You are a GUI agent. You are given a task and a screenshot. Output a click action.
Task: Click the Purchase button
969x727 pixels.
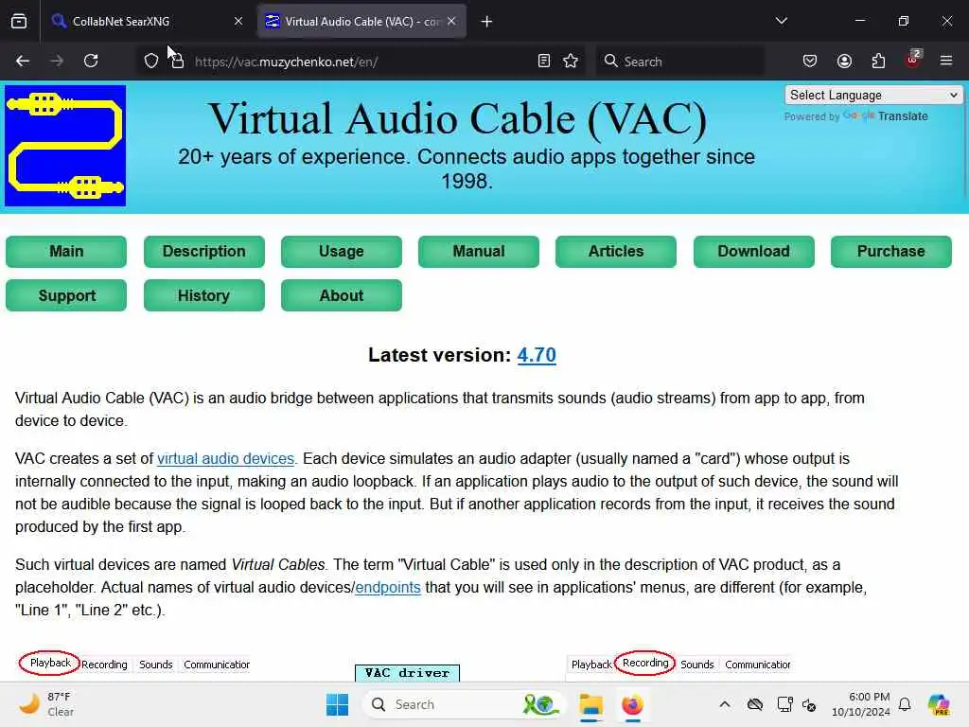(891, 252)
